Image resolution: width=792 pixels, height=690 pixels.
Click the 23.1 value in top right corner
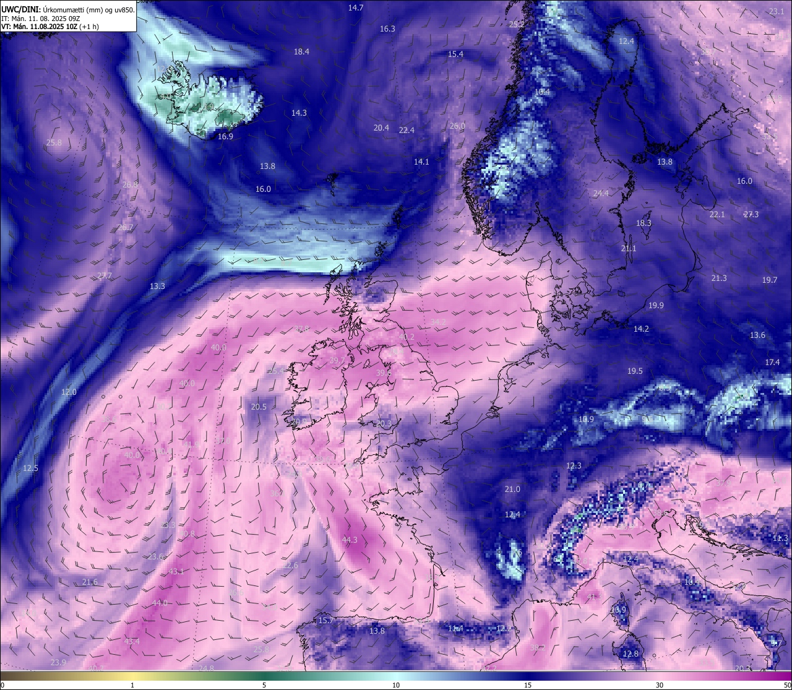(777, 12)
